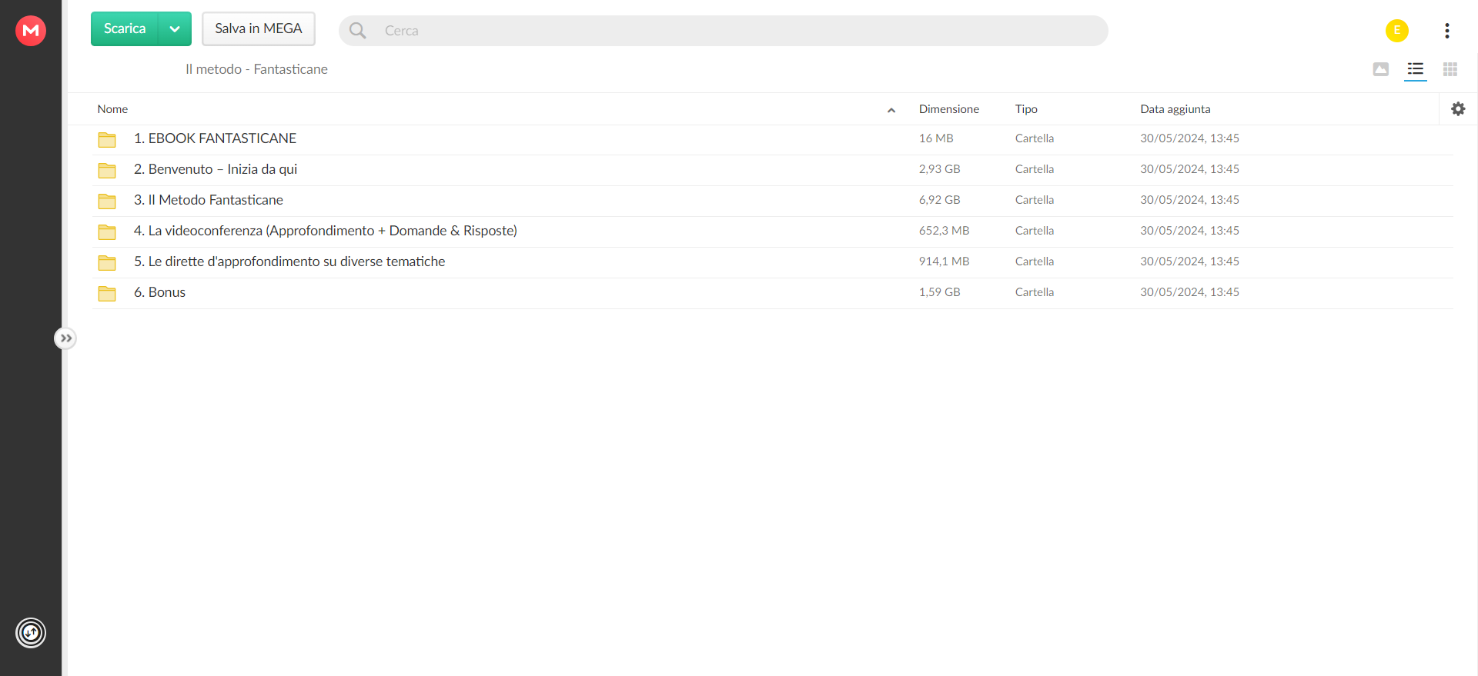Open the yellow E account avatar
The height and width of the screenshot is (676, 1478).
[x=1397, y=31]
